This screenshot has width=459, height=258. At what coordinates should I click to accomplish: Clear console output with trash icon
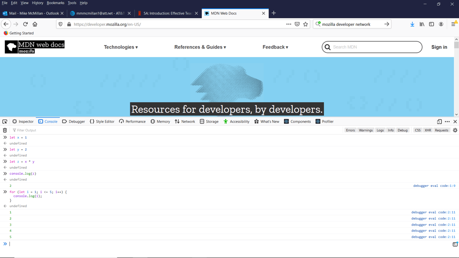5,130
